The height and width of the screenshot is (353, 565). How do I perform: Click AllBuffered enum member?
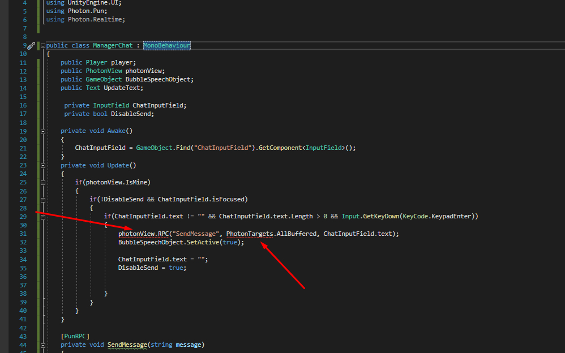click(x=297, y=234)
